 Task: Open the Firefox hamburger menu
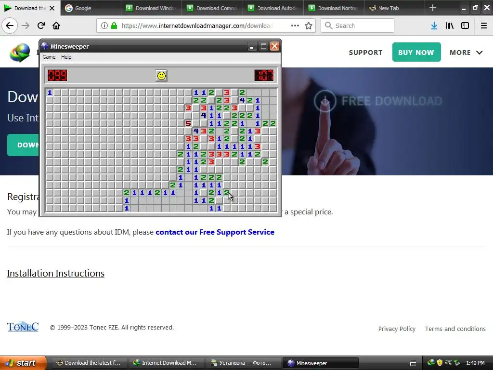pos(484,26)
